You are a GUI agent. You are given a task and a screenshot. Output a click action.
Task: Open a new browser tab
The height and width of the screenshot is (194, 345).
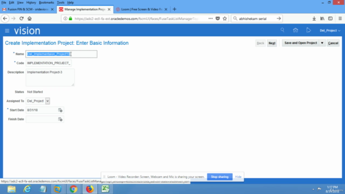(x=175, y=9)
